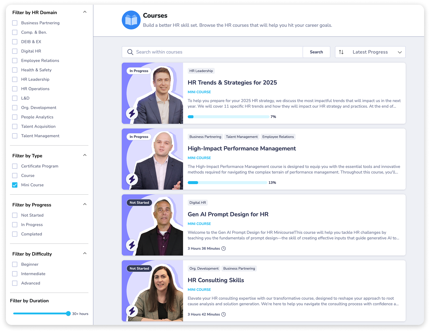Uncheck the Mini Course type filter
The image size is (430, 332).
click(x=15, y=185)
